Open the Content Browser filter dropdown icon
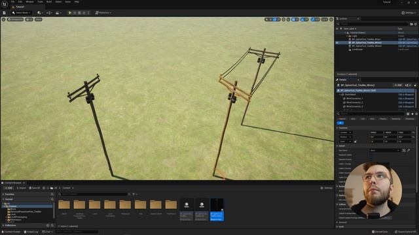 point(135,195)
